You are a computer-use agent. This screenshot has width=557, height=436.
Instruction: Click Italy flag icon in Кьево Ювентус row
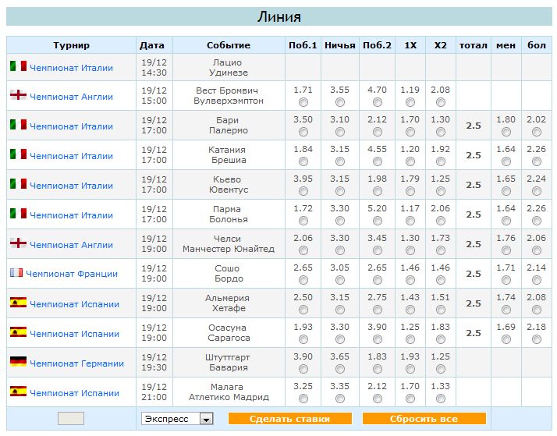coord(18,184)
